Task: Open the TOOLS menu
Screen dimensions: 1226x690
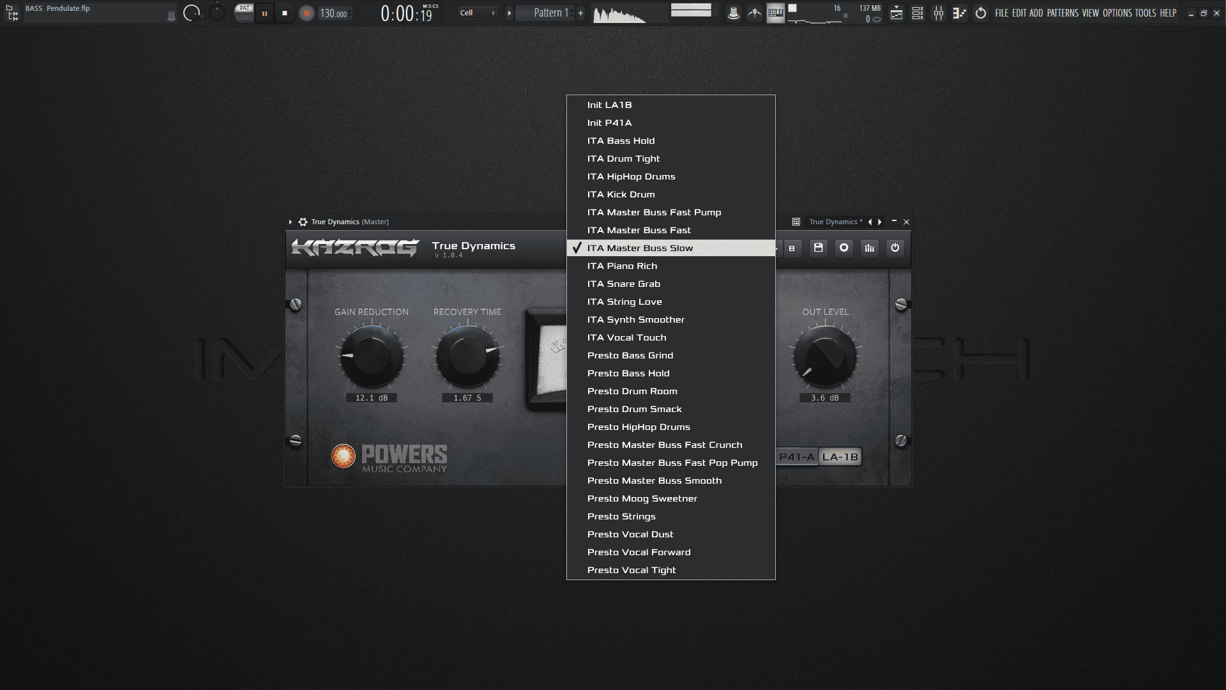Action: (x=1146, y=13)
